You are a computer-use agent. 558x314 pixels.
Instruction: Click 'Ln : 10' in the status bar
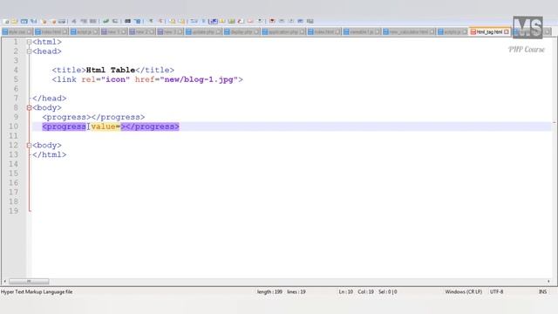click(x=345, y=291)
